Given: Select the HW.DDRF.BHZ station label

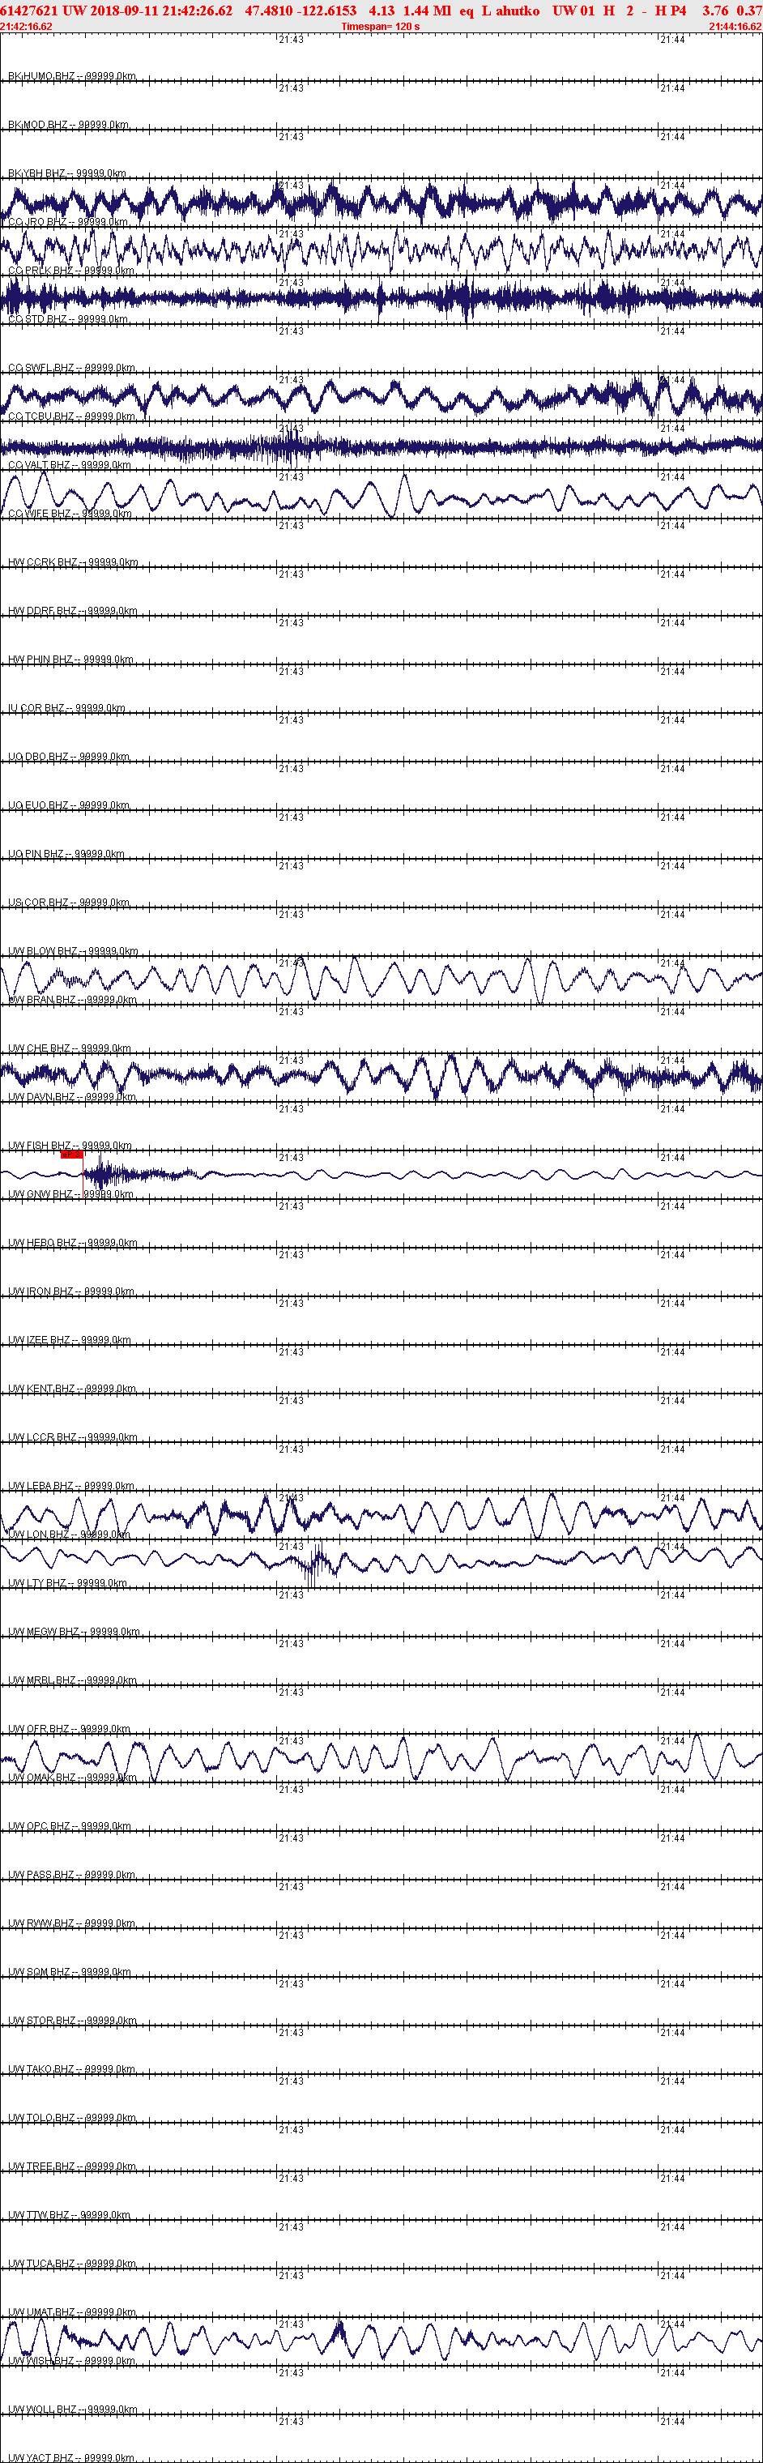Looking at the screenshot, I should pos(73,611).
